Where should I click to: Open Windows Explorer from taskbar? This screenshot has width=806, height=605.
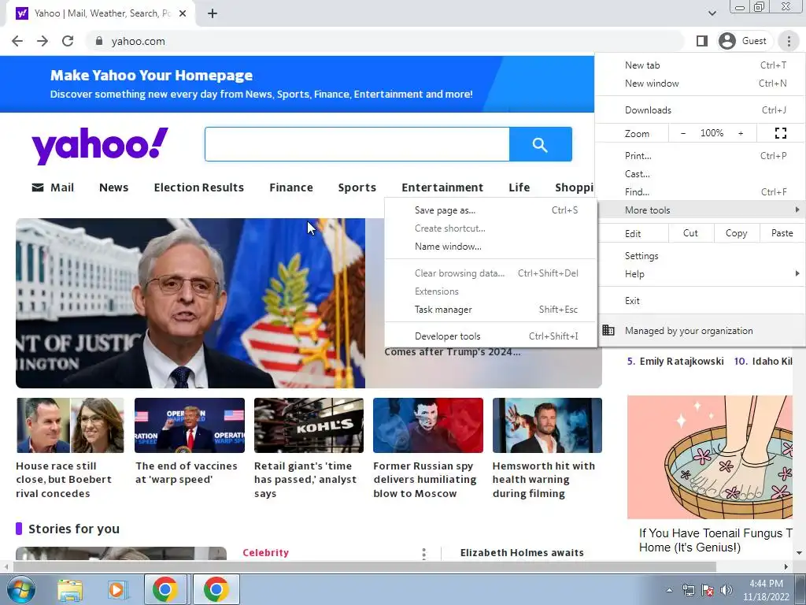70,589
